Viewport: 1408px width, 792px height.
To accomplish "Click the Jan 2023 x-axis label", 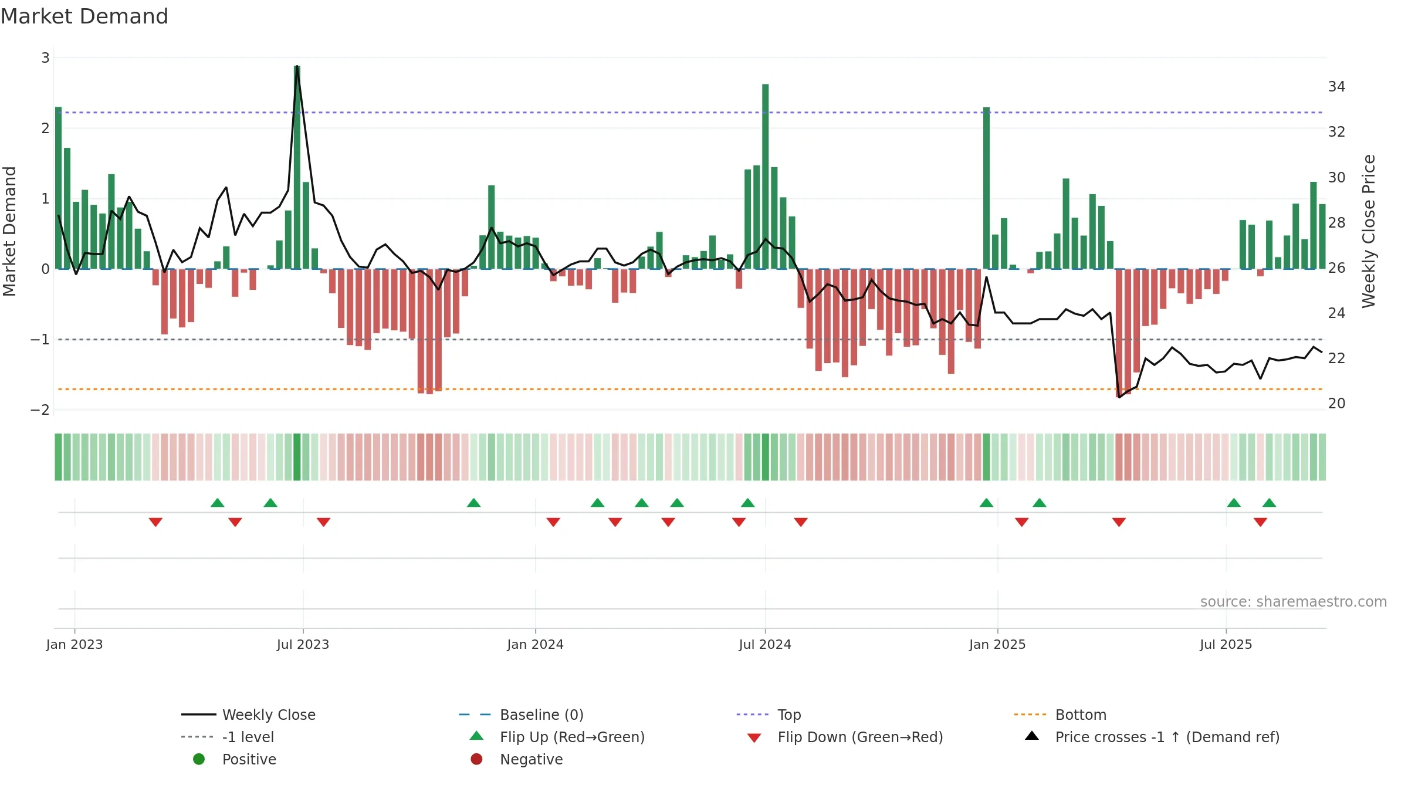I will click(75, 644).
